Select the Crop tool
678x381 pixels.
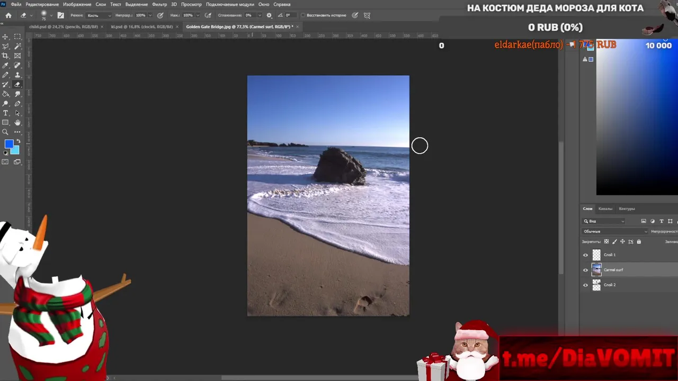(x=5, y=56)
